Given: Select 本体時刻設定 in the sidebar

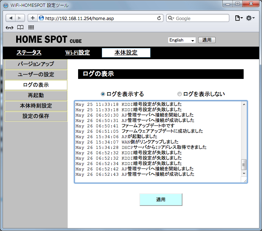Looking at the screenshot, I should point(36,106).
